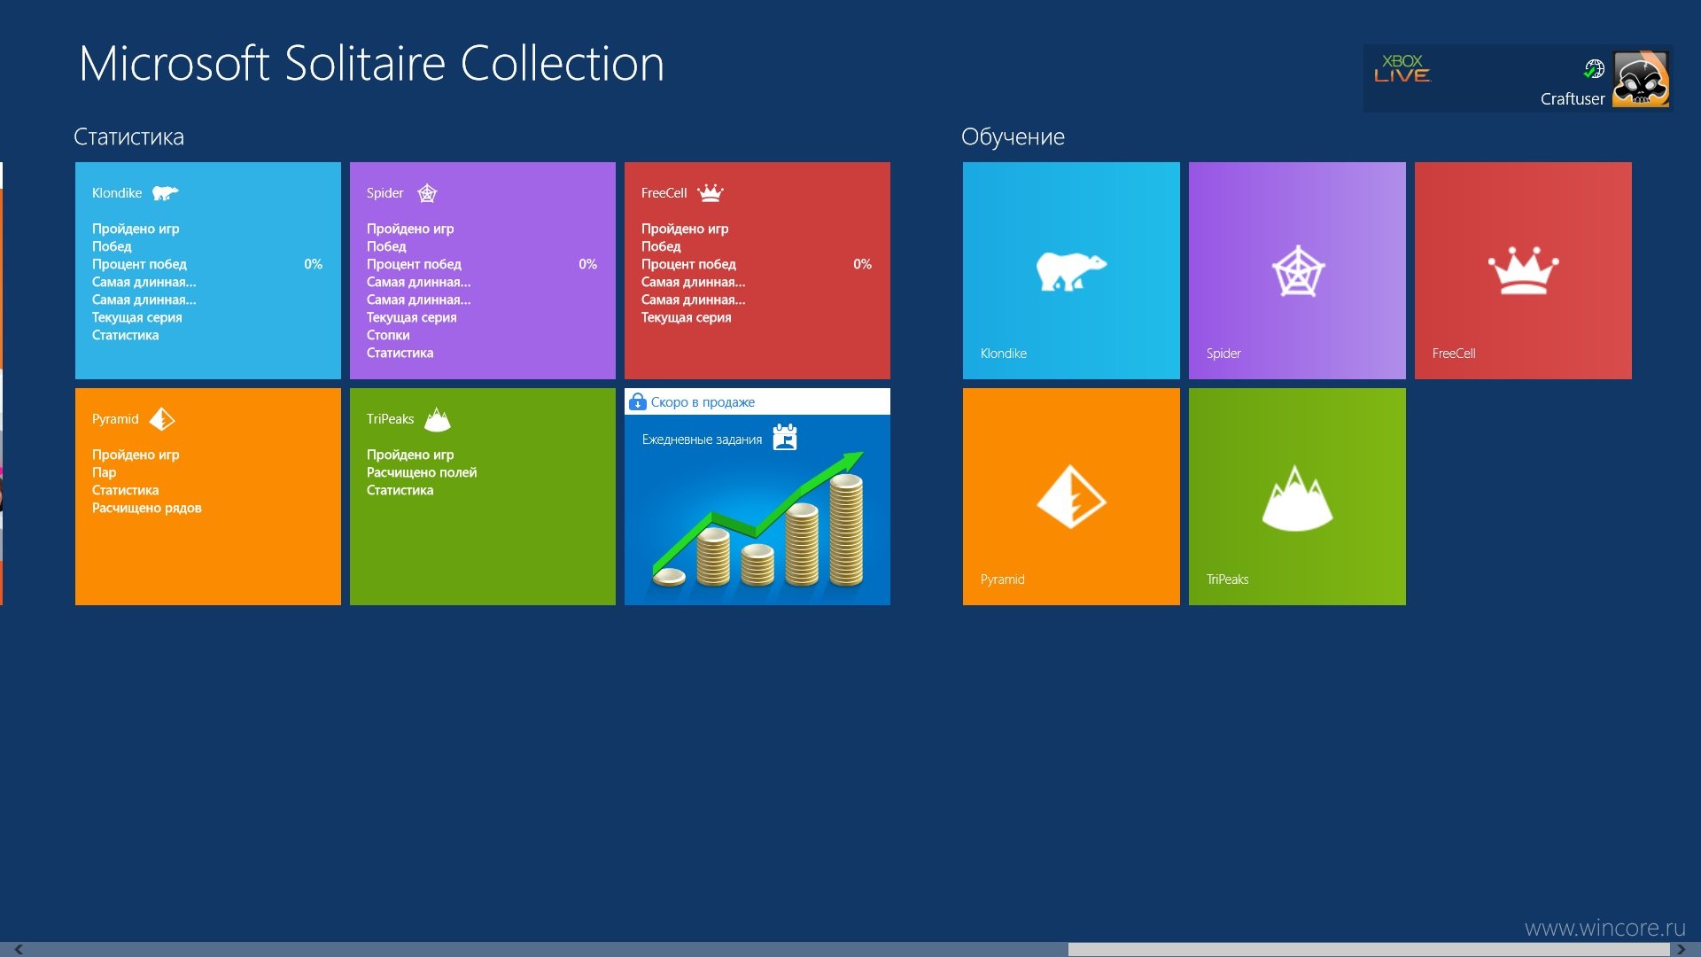Screen dimensions: 1701x957
Task: Click the Статистика section heading
Action: (x=128, y=136)
